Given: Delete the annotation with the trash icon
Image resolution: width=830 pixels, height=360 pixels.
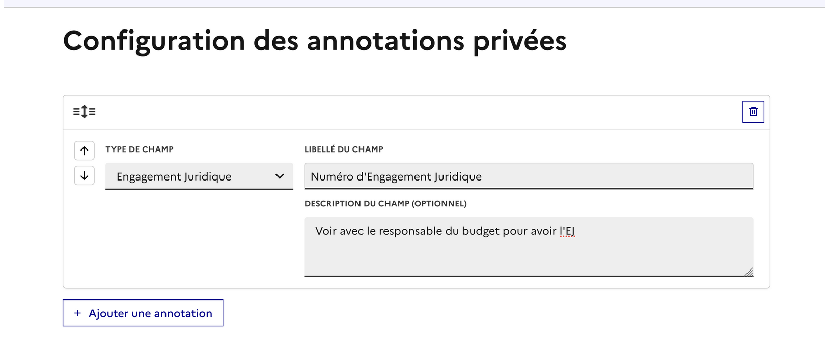Looking at the screenshot, I should 753,112.
